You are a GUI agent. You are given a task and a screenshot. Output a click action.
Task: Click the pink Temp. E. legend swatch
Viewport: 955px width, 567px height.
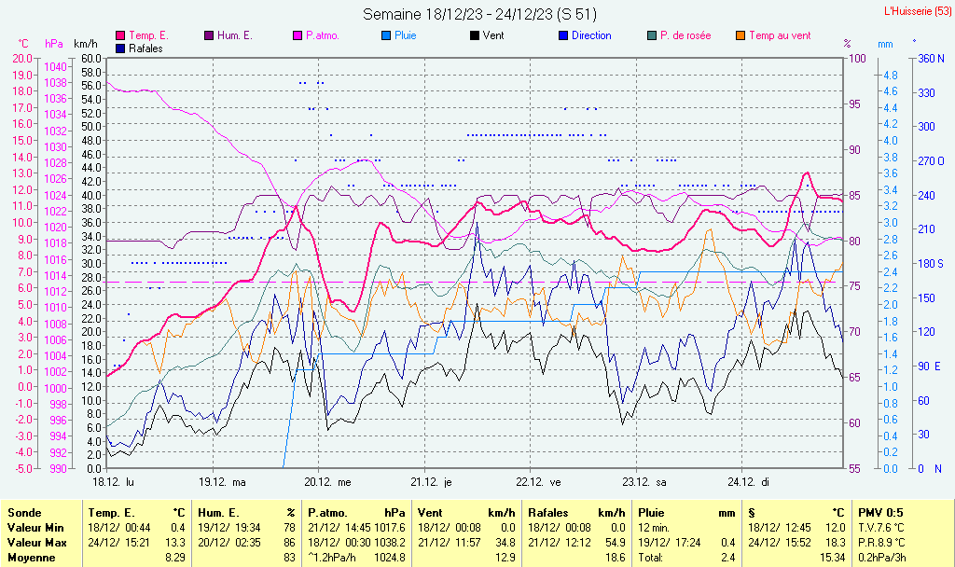point(120,36)
